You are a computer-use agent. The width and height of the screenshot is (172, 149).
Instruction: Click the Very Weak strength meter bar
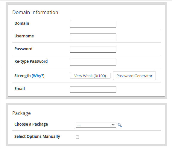pyautogui.click(x=90, y=76)
